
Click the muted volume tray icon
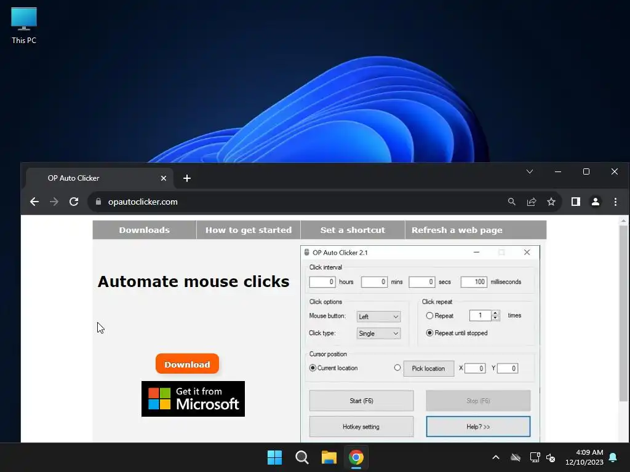coord(551,457)
